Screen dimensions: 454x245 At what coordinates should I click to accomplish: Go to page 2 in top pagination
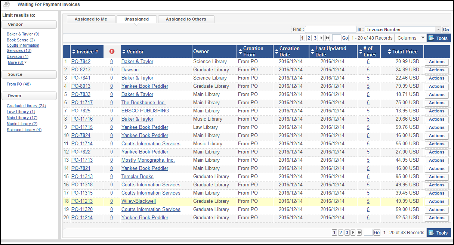(x=309, y=38)
